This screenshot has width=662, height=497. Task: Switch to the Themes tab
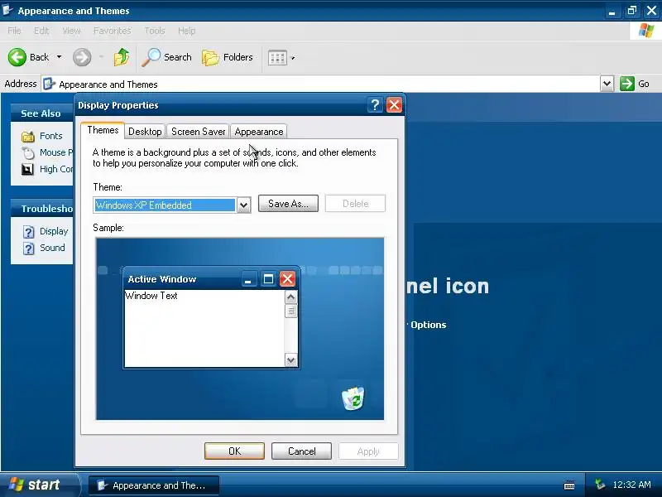[103, 130]
